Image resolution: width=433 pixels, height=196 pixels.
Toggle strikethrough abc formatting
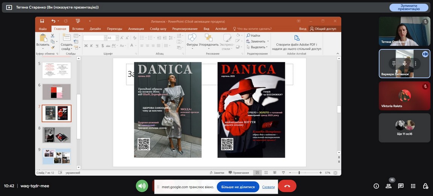[108, 46]
